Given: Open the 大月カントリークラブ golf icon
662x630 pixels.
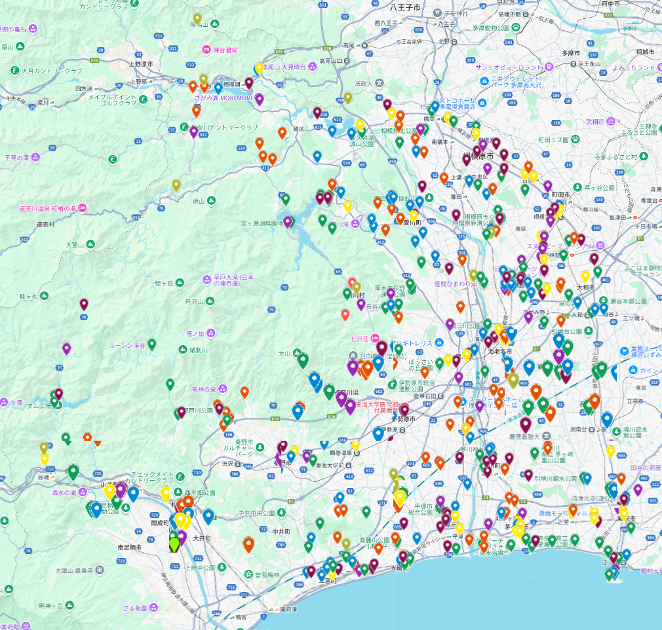Looking at the screenshot, I should pyautogui.click(x=15, y=71).
